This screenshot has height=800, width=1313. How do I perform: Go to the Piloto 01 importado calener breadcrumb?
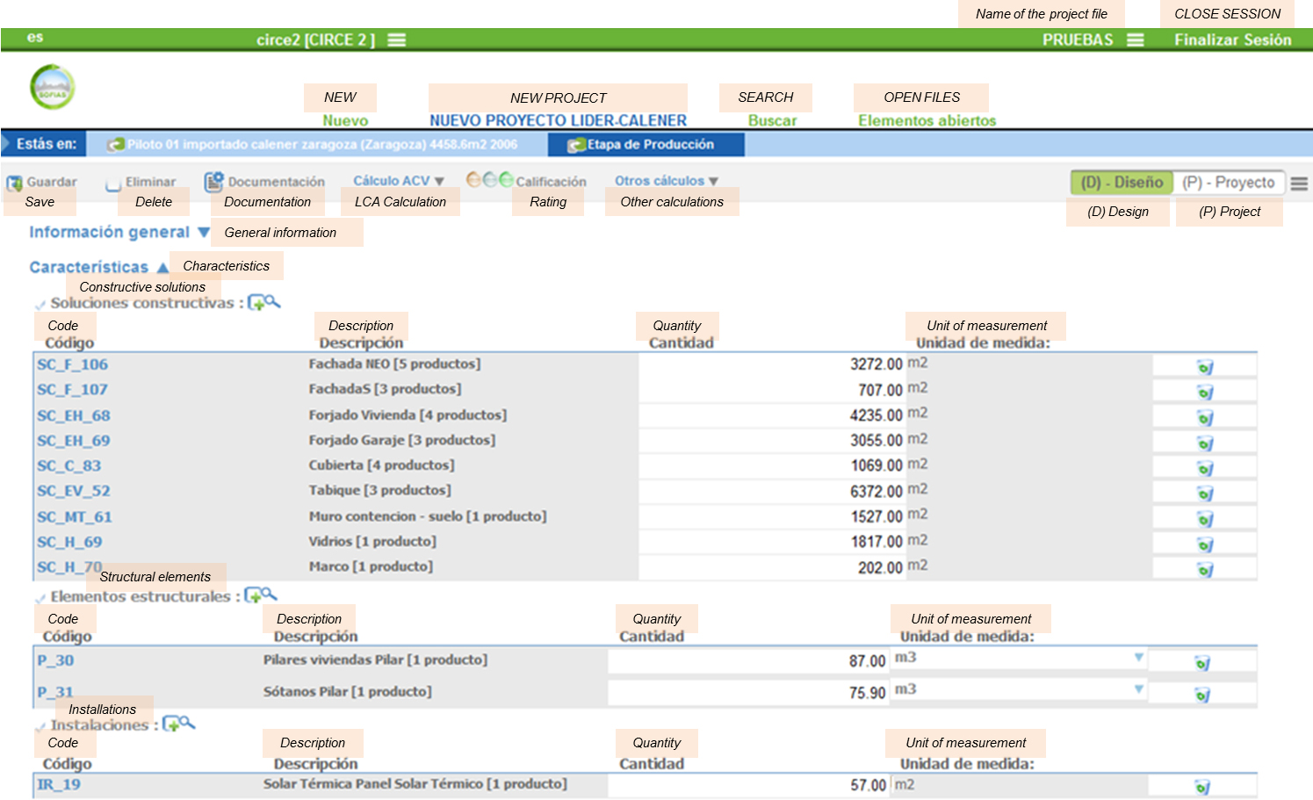pyautogui.click(x=322, y=145)
